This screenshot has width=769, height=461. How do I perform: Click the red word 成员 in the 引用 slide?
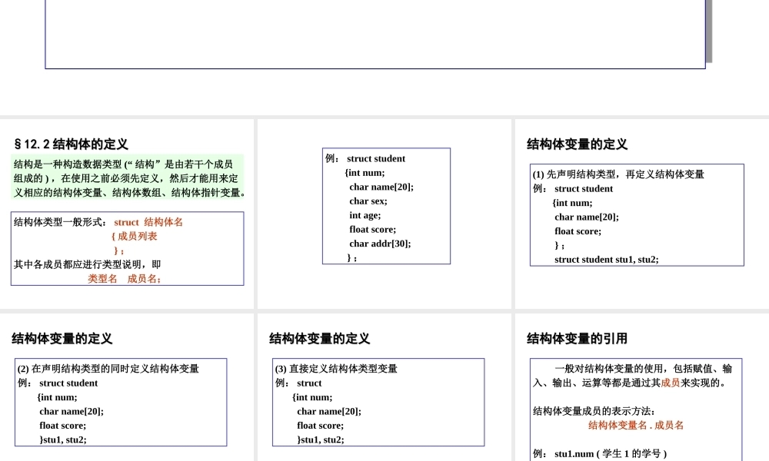pos(671,383)
